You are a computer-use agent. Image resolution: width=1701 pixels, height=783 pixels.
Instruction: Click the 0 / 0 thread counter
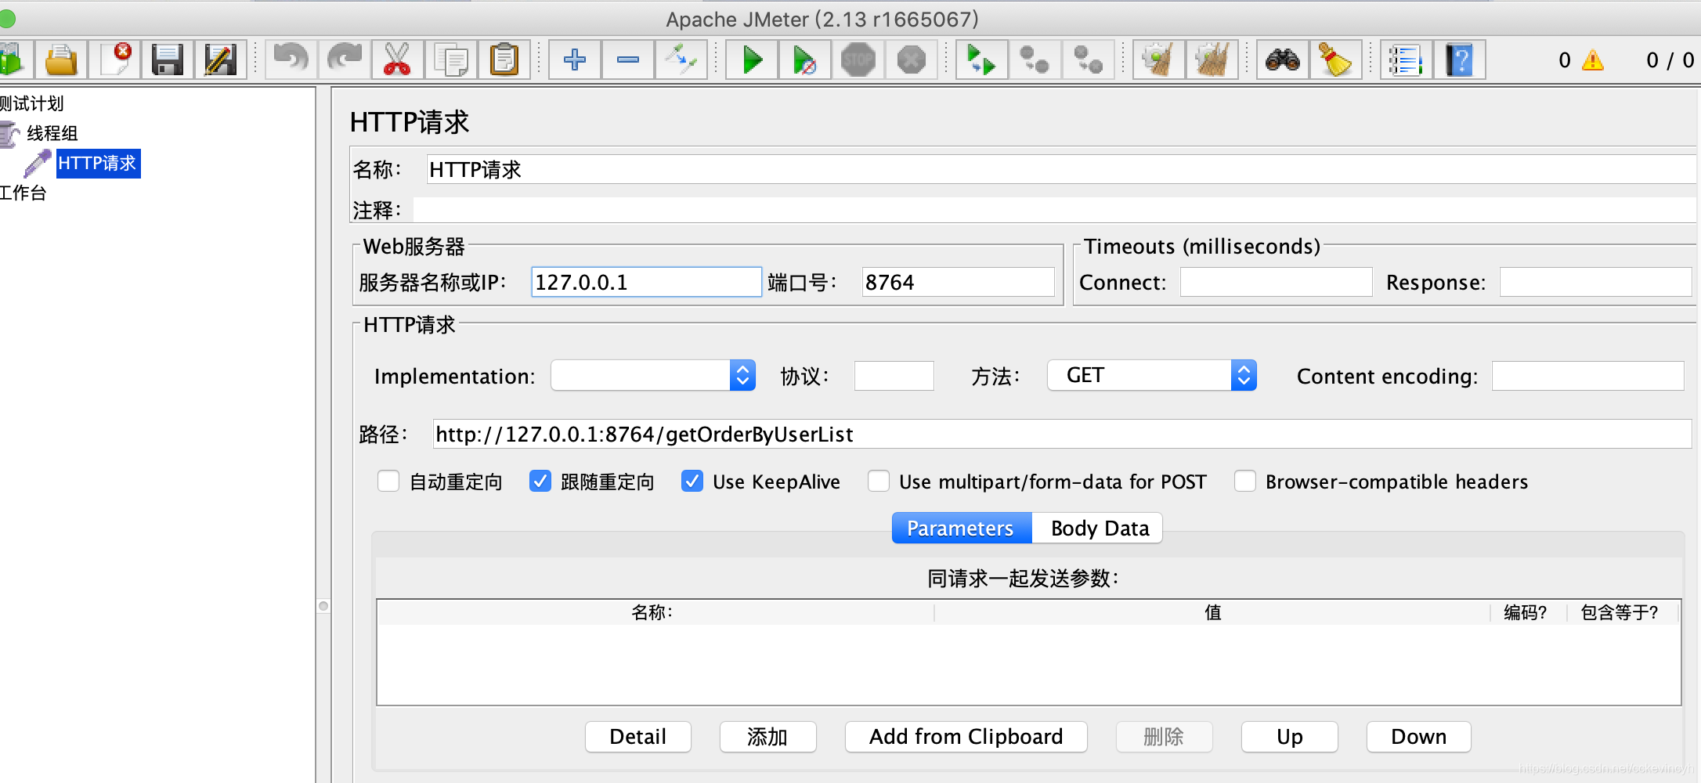pyautogui.click(x=1670, y=60)
